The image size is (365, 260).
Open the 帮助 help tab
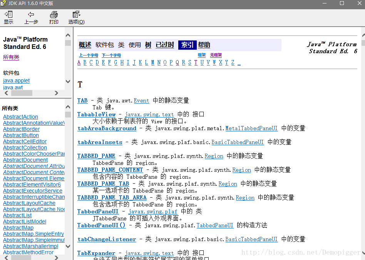(204, 45)
